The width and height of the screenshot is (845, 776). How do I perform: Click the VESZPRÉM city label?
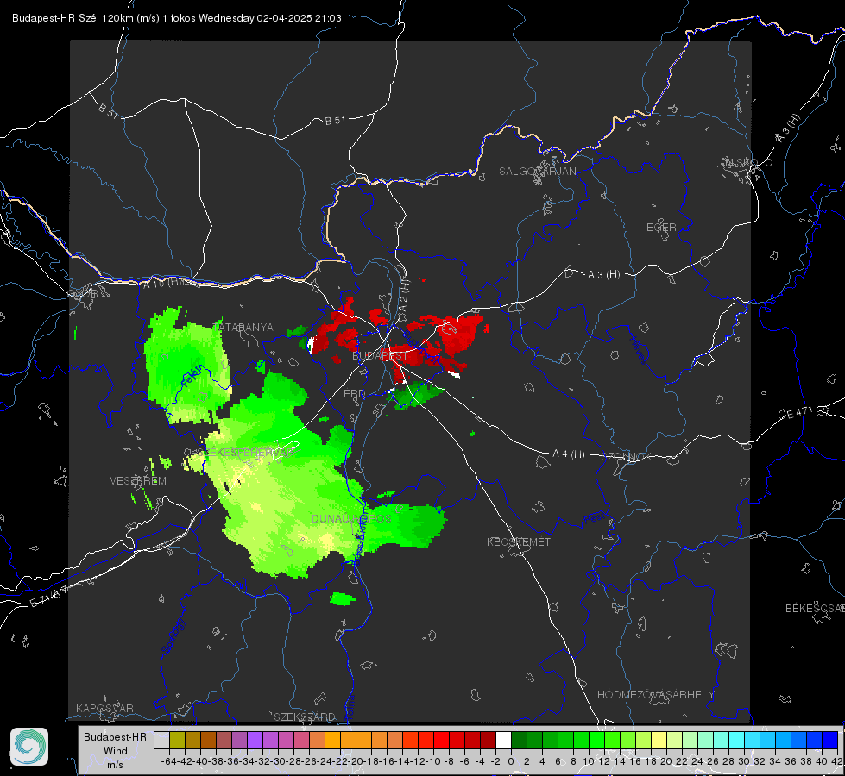coord(138,481)
